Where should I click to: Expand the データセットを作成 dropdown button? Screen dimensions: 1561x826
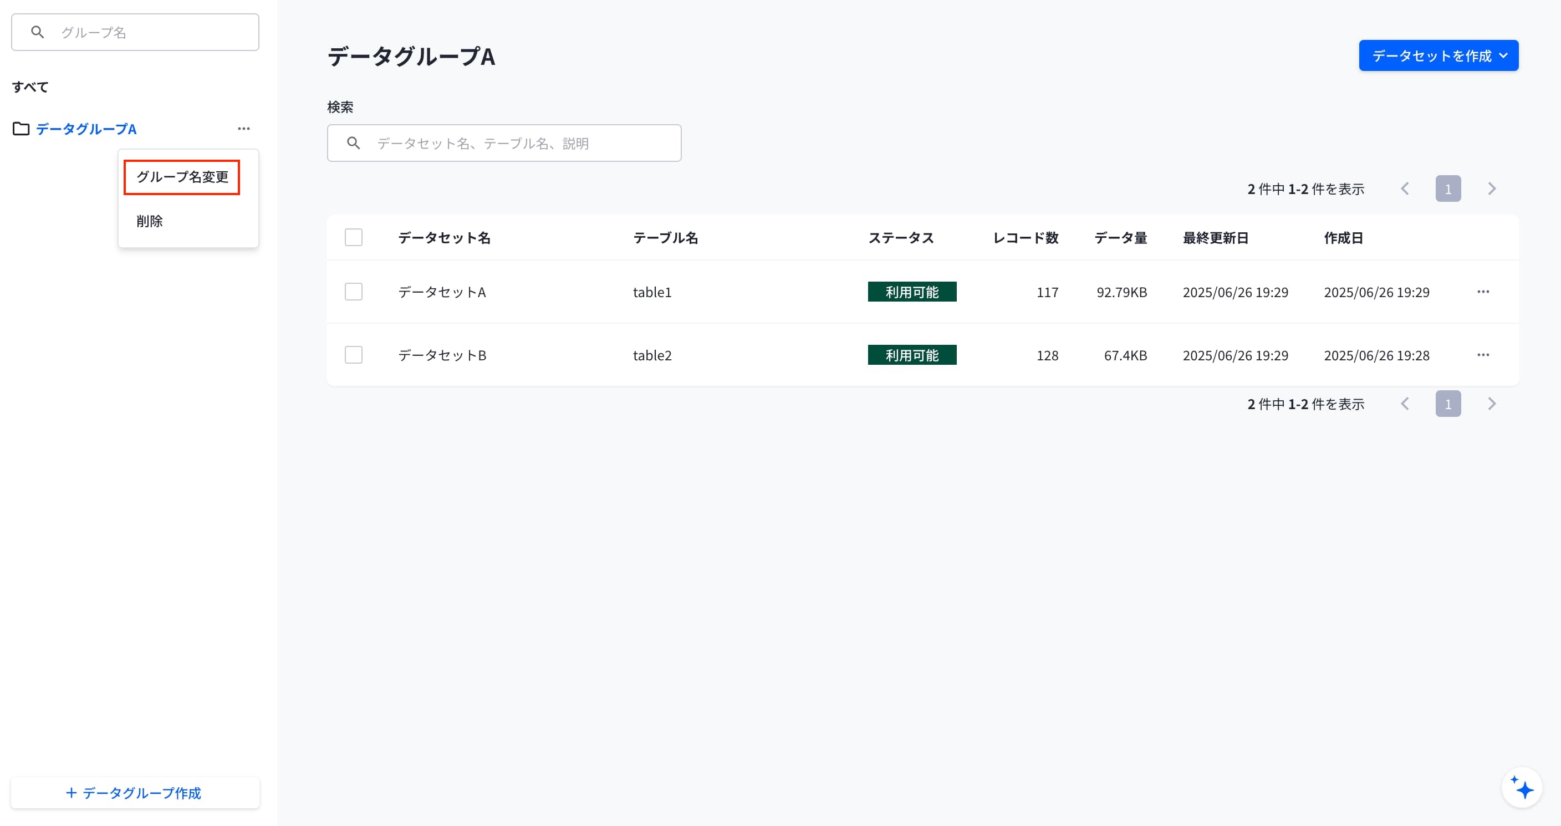tap(1438, 56)
